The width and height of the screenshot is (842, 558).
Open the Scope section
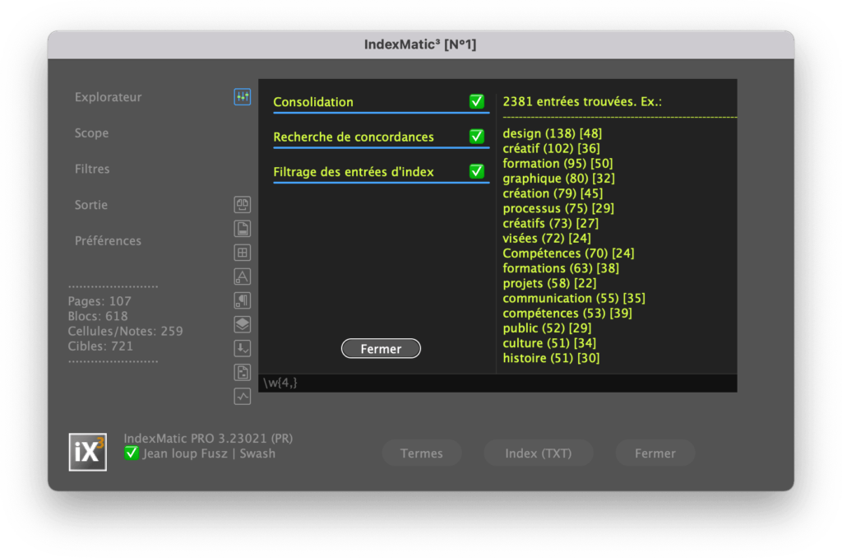91,133
